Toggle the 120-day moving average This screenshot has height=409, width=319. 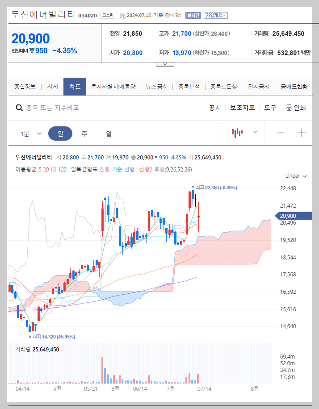62,170
